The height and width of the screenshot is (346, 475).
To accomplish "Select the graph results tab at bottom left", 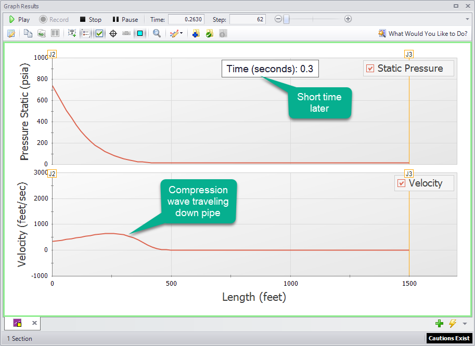I will (17, 323).
